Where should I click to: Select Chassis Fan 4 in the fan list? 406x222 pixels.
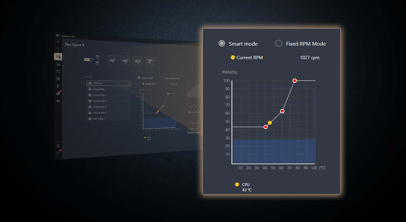pos(108,107)
